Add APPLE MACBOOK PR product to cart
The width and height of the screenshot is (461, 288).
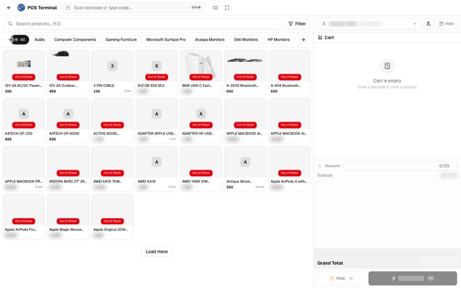coord(24,169)
